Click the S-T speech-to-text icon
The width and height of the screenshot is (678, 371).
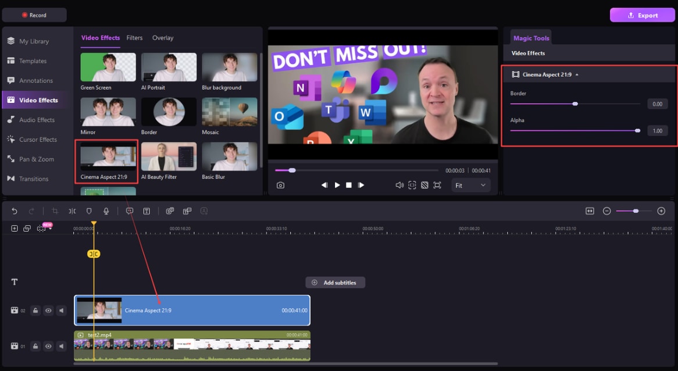click(170, 211)
